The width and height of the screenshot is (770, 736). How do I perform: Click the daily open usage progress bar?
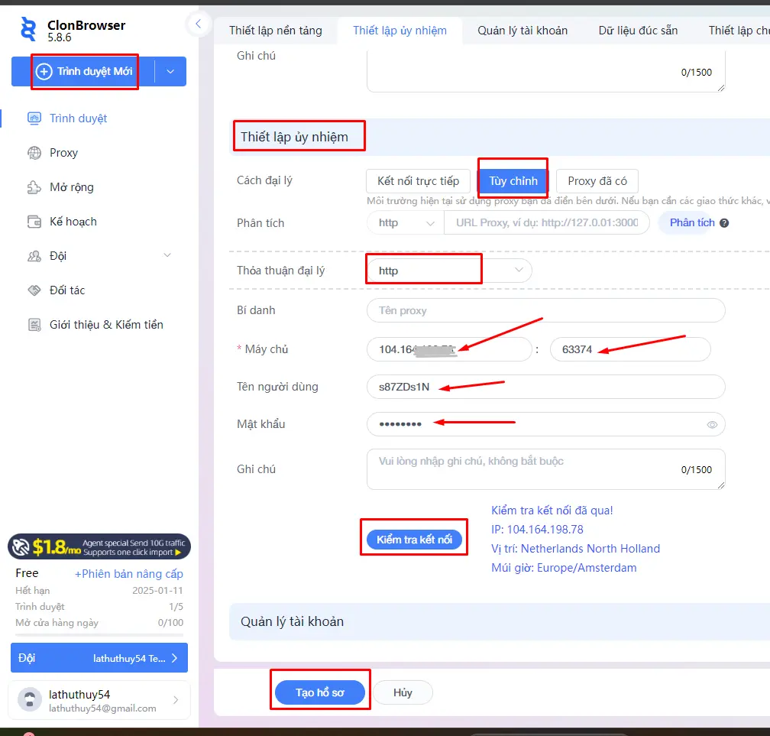[x=99, y=634]
